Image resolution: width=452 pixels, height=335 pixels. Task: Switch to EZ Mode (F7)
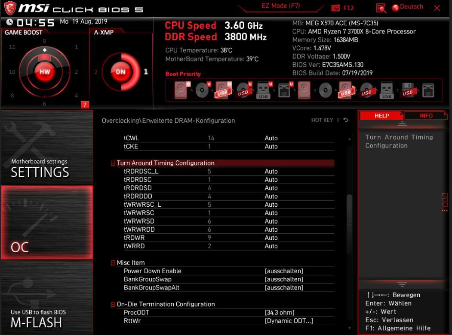pos(281,6)
